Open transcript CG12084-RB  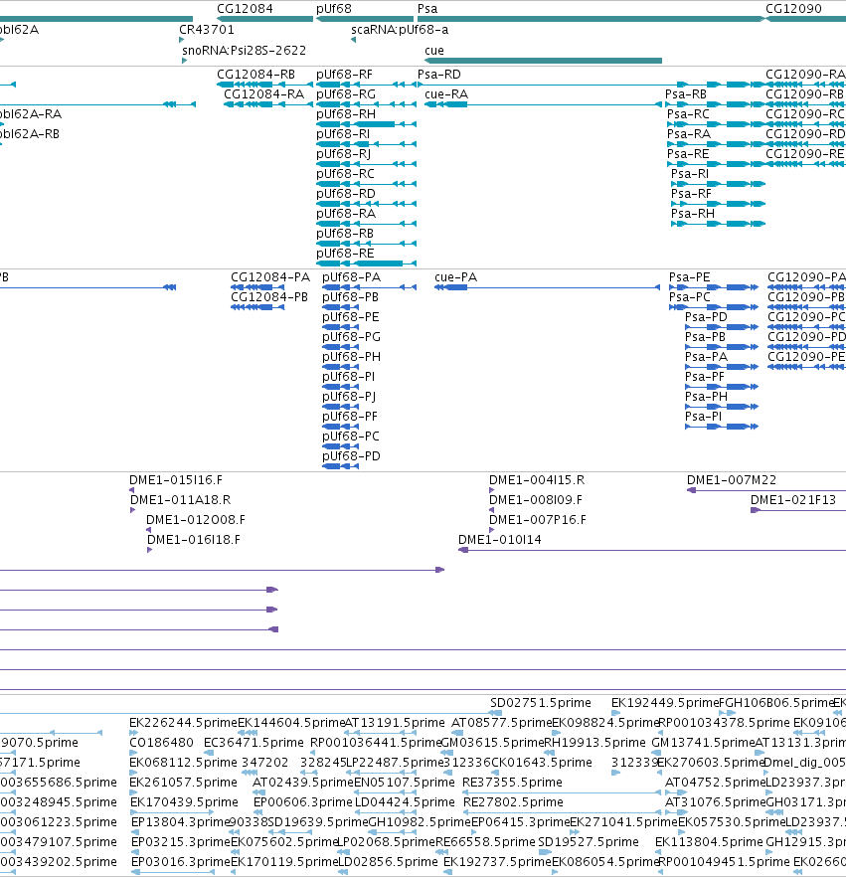pos(265,85)
